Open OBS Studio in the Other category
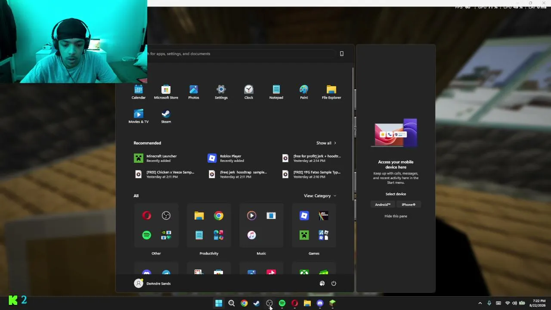Screen dimensions: 551x310 click(166, 216)
